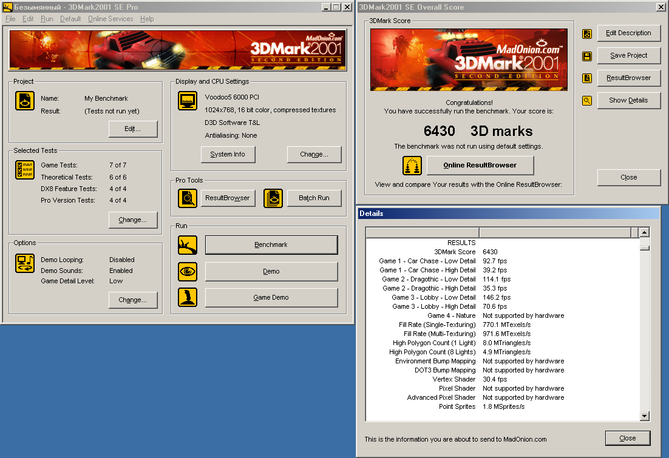The width and height of the screenshot is (669, 458).
Task: Click the Online ResultBrowser trees icon
Action: [x=412, y=166]
